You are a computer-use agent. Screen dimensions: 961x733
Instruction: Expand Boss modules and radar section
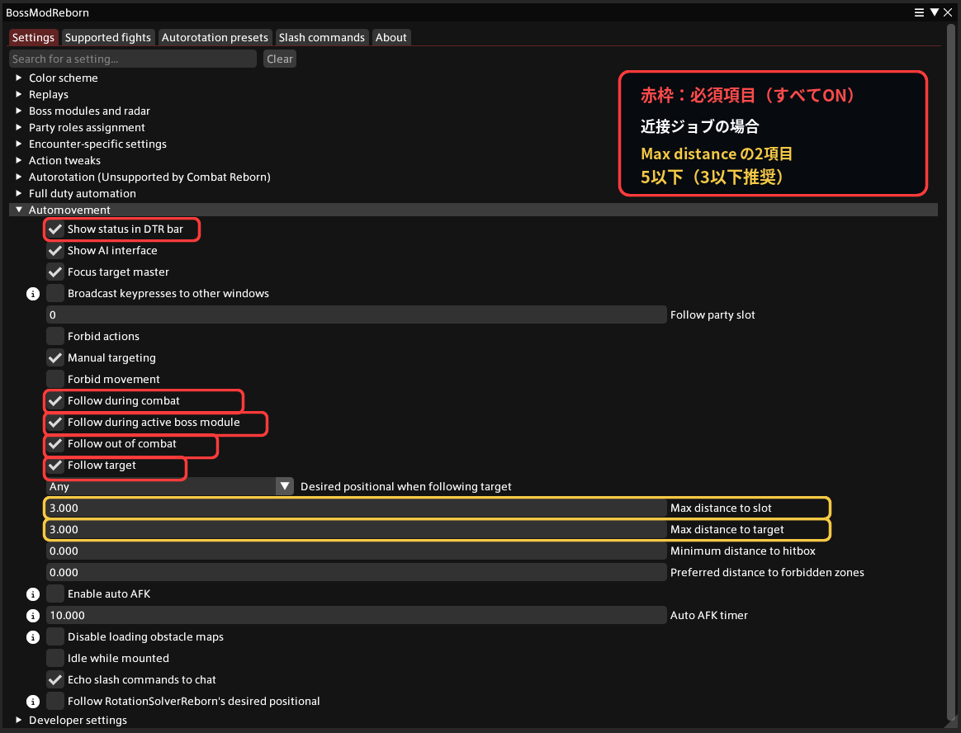[x=18, y=111]
